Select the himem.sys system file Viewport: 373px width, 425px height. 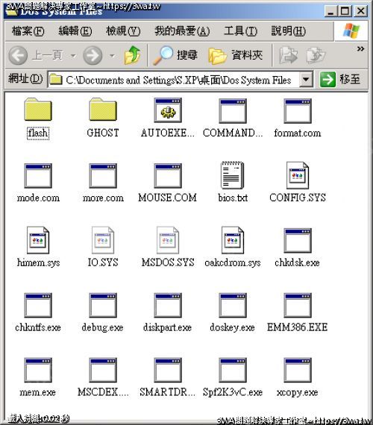pos(38,247)
